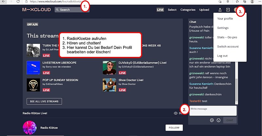Go back in the browser
Screen dimensions: 262x136
[3, 2]
